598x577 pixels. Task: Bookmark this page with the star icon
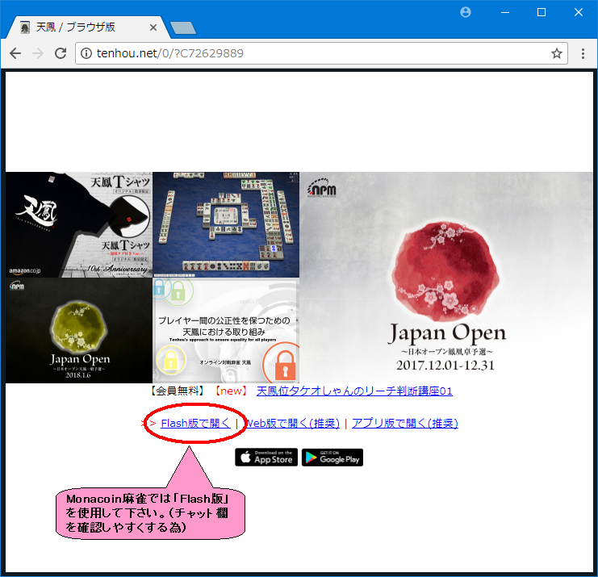pos(556,53)
